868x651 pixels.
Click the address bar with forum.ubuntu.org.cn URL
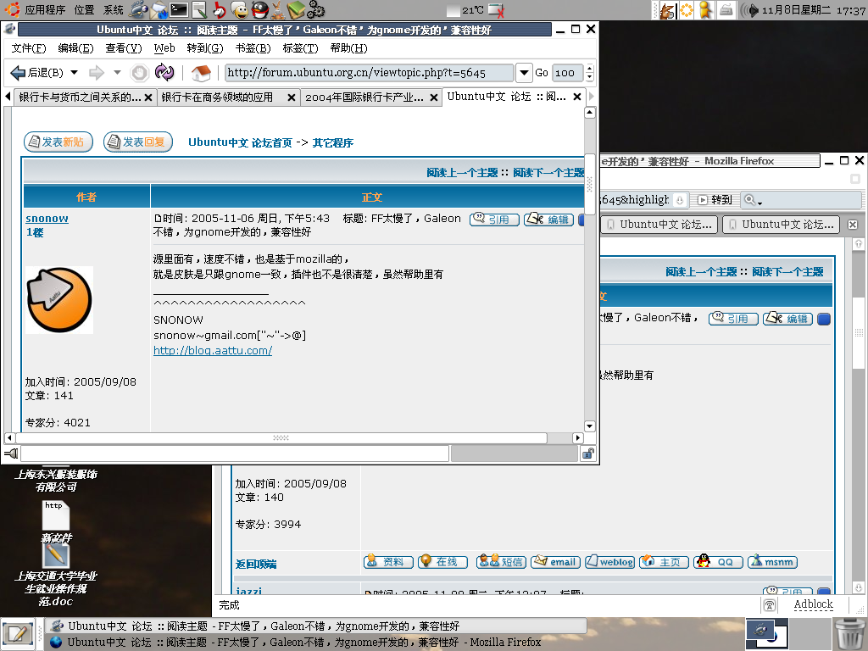(370, 73)
